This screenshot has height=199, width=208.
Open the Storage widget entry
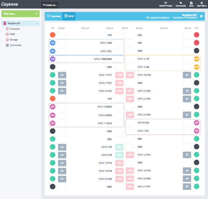12,40
